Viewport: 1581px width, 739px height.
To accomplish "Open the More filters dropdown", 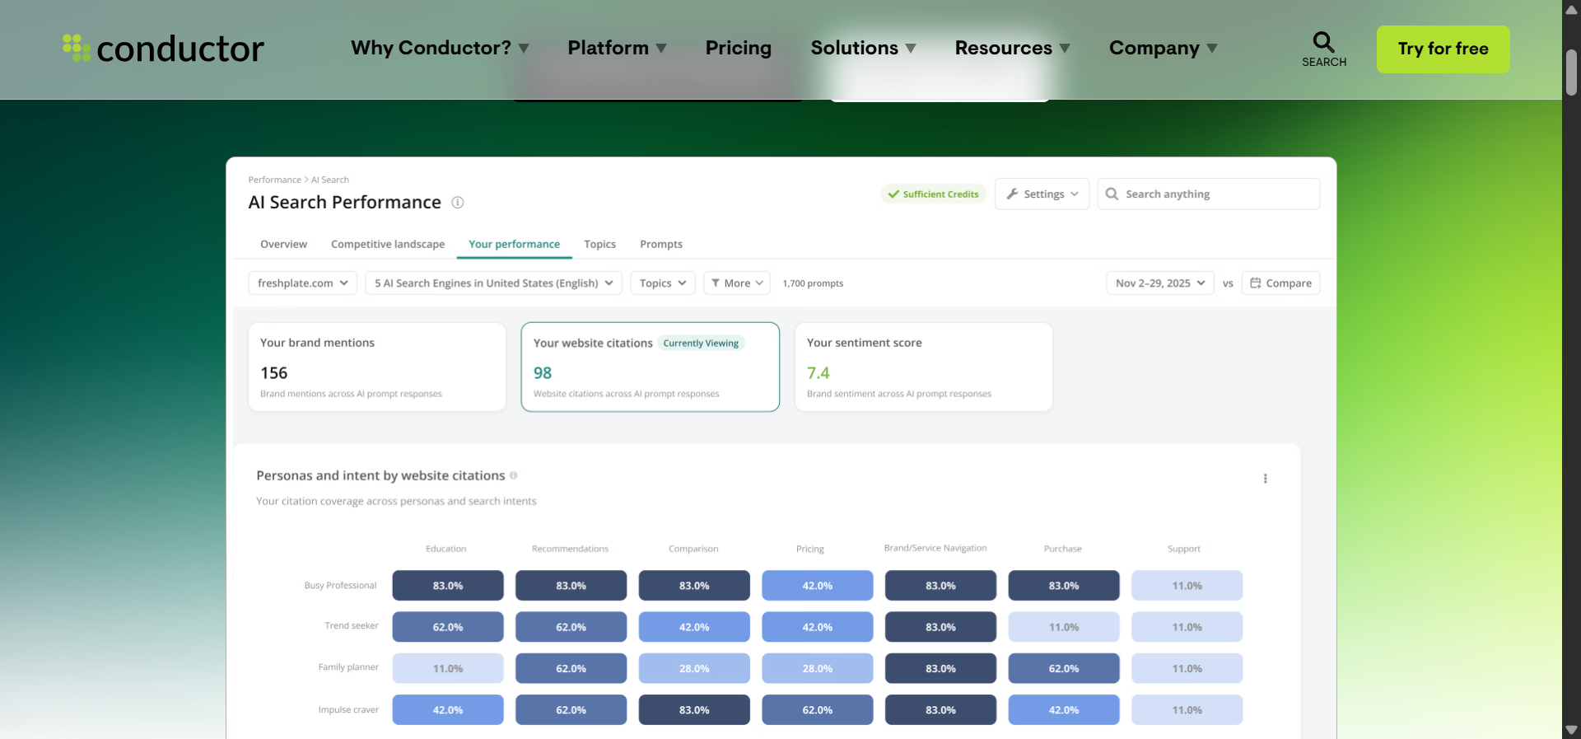I will (x=737, y=283).
